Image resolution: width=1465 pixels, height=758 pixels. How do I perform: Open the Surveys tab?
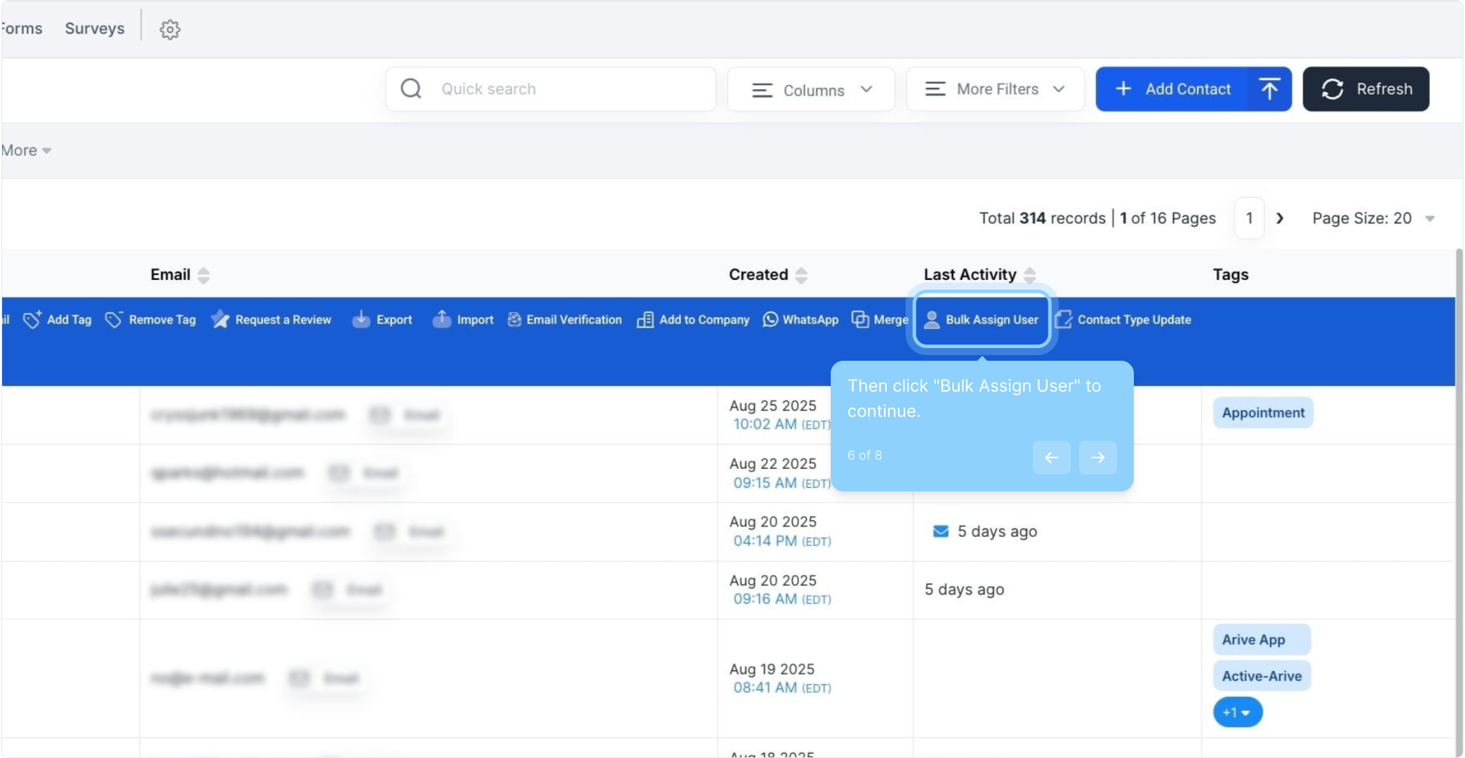point(95,29)
